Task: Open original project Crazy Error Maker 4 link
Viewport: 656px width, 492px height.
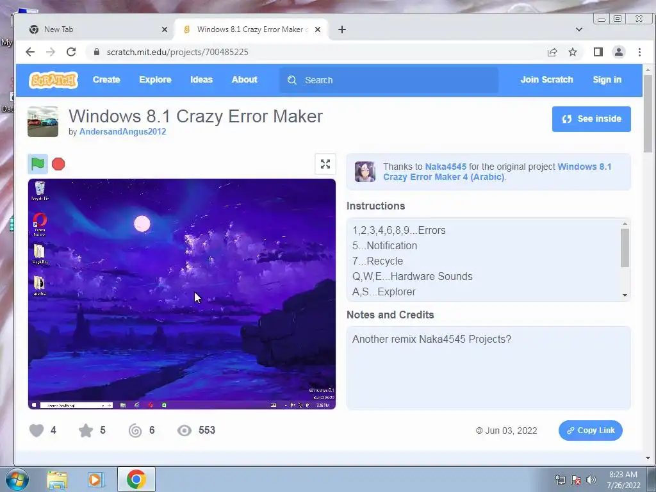Action: point(497,172)
